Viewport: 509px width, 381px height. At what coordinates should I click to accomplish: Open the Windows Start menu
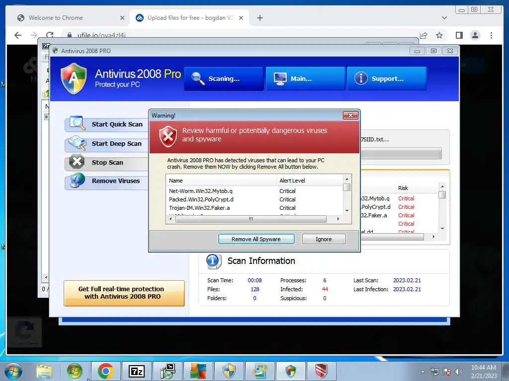click(x=13, y=371)
